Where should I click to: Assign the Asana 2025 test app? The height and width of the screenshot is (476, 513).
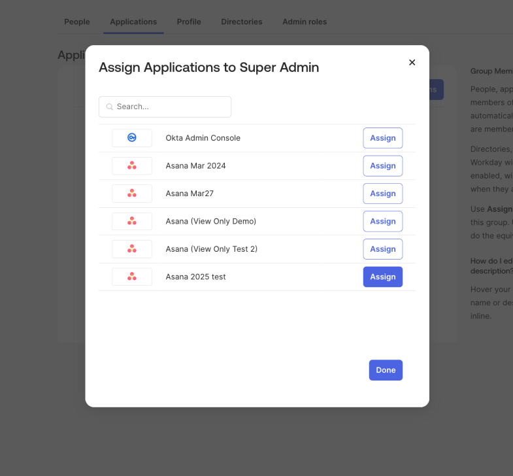382,277
